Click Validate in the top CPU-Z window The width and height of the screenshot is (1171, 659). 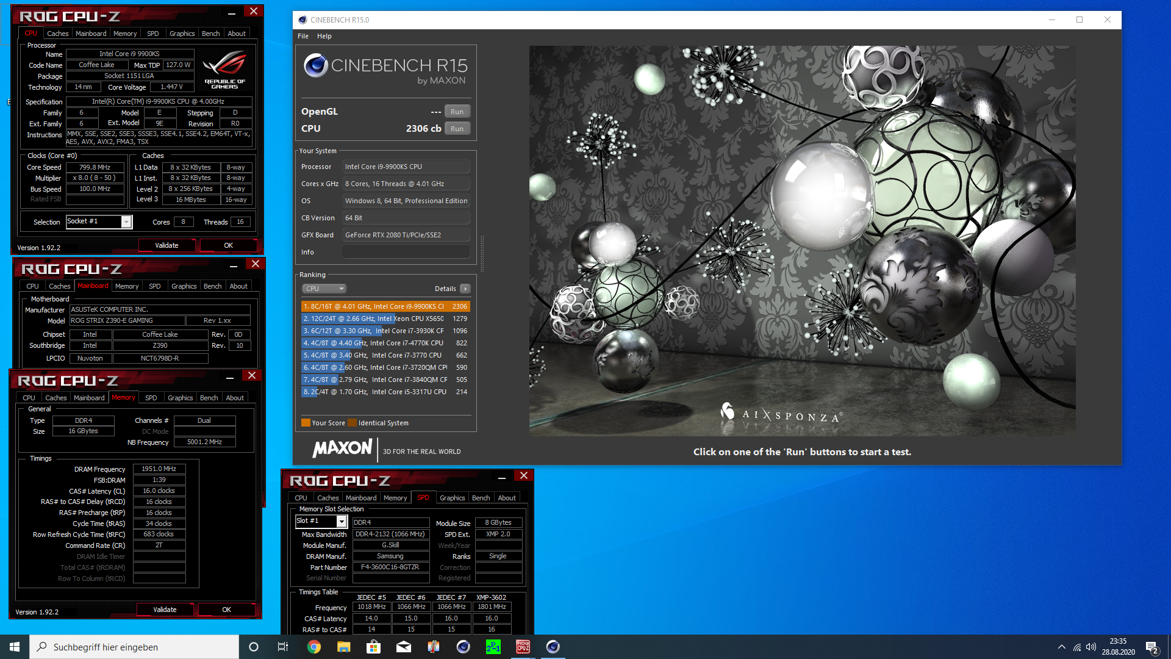(167, 245)
